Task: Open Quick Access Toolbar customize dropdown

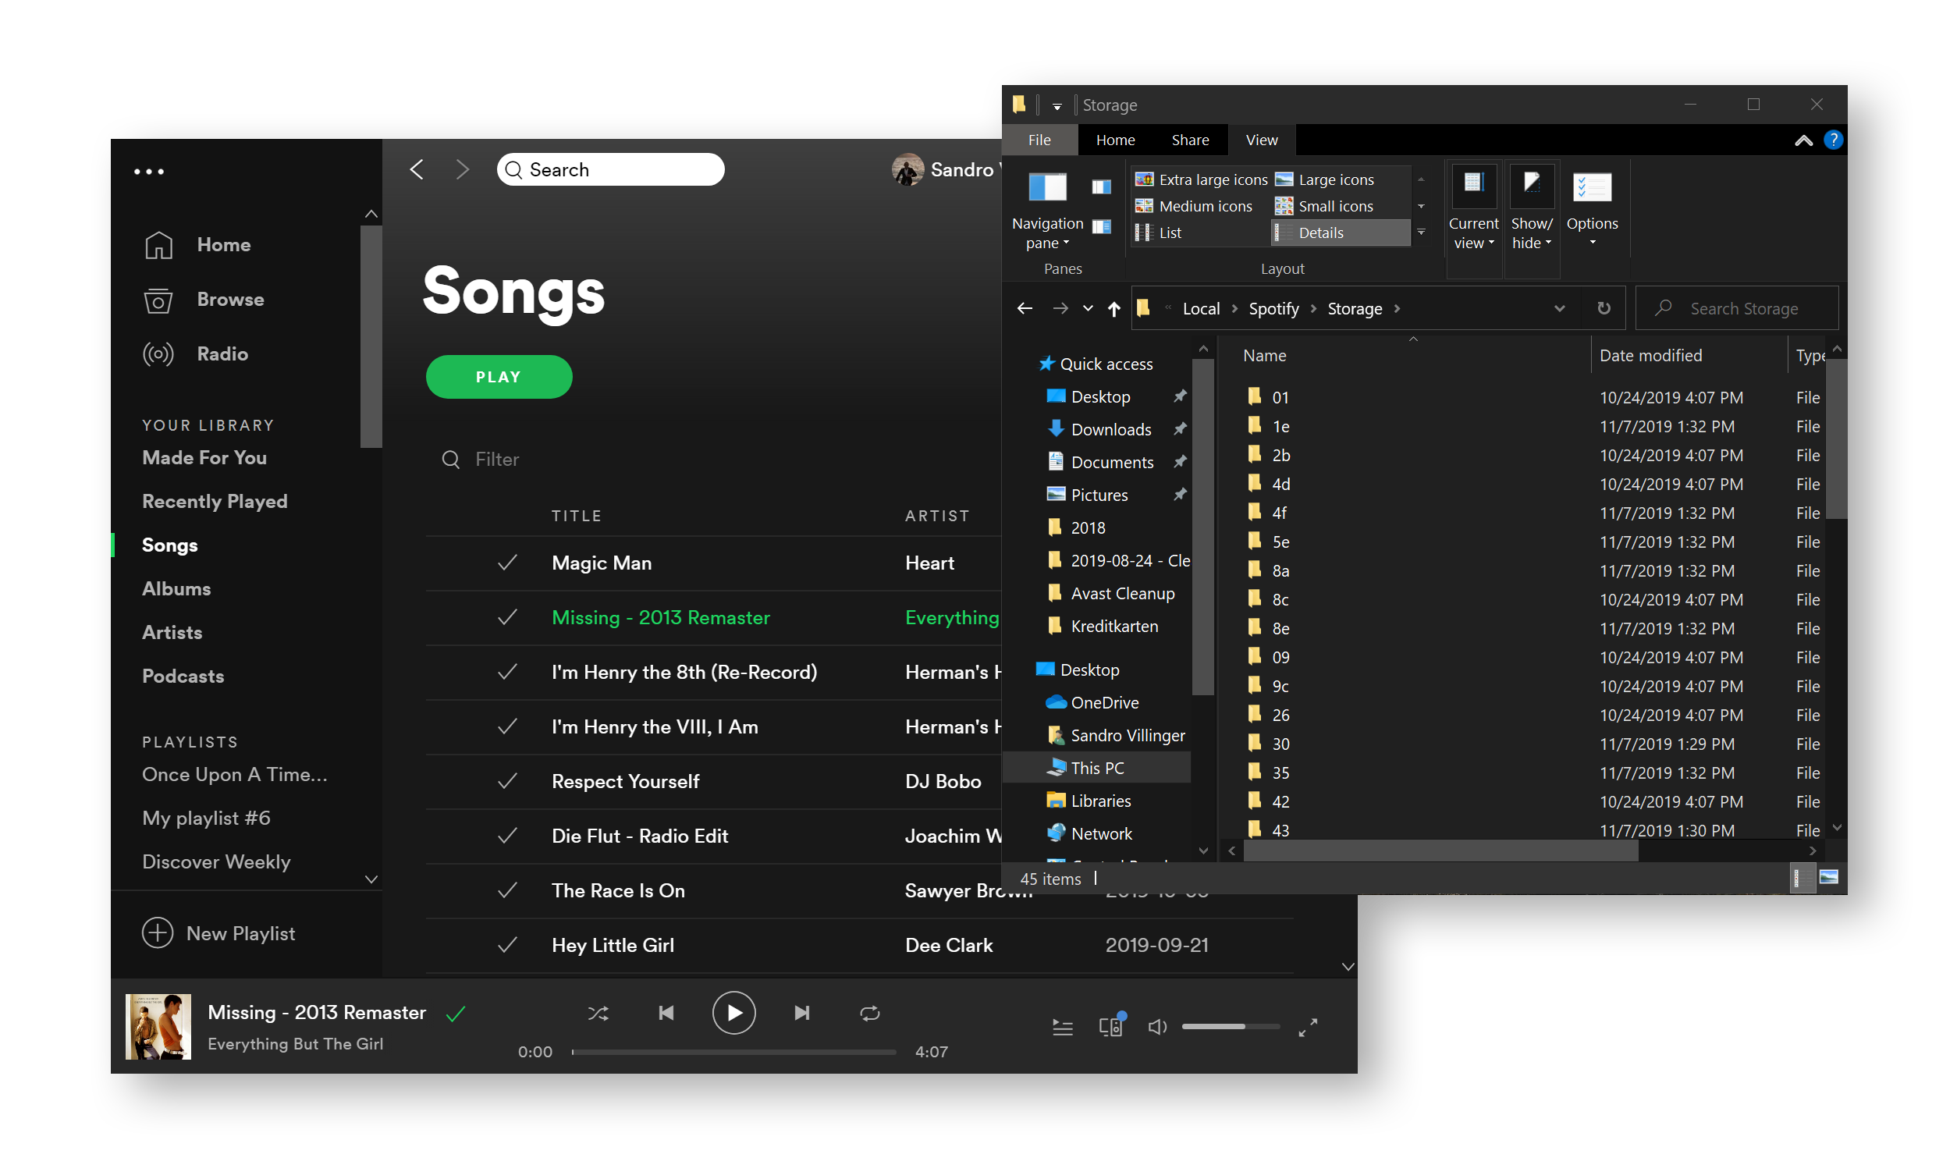Action: [1056, 105]
